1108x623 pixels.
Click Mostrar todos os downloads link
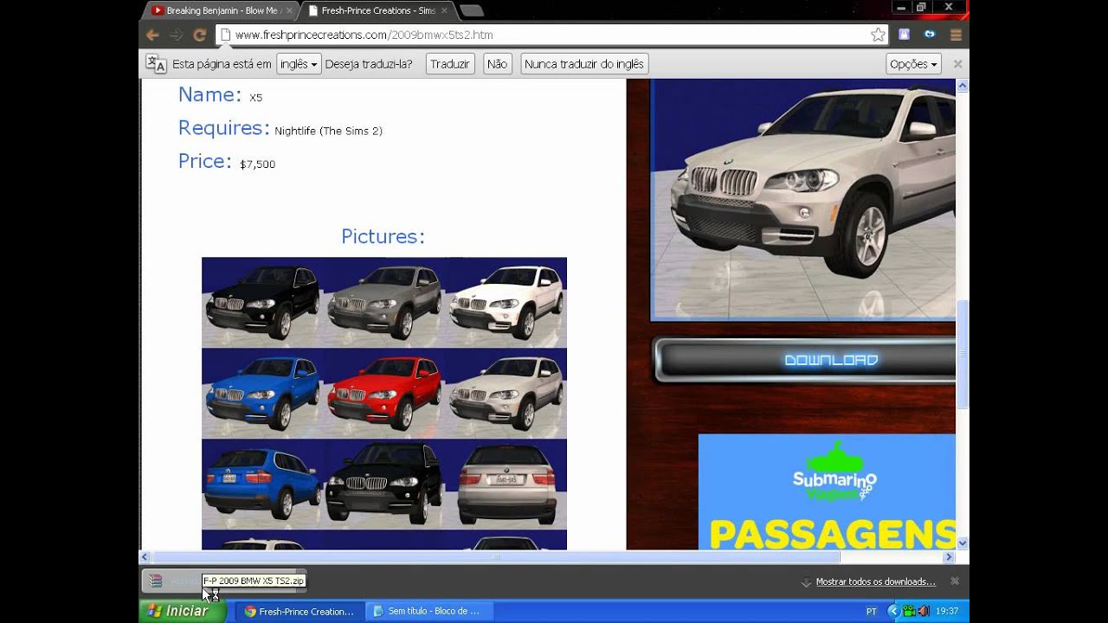(x=875, y=581)
